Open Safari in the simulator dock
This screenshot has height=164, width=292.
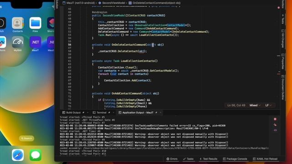[18, 155]
